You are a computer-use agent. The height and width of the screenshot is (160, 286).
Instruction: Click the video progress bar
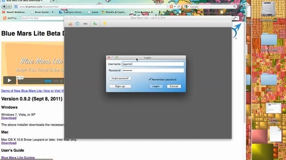[31, 81]
